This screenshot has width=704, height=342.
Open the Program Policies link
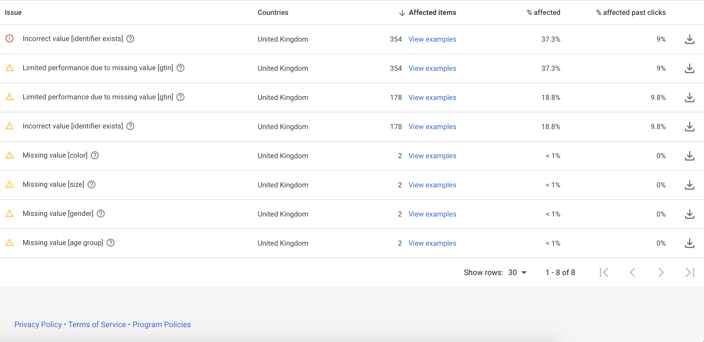pos(162,324)
